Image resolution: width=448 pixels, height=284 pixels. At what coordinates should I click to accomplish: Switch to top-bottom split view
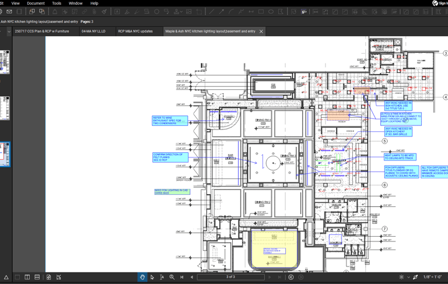[37, 277]
